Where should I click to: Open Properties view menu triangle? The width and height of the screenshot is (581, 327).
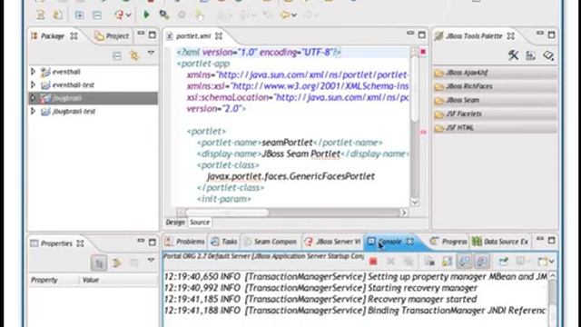tap(151, 261)
